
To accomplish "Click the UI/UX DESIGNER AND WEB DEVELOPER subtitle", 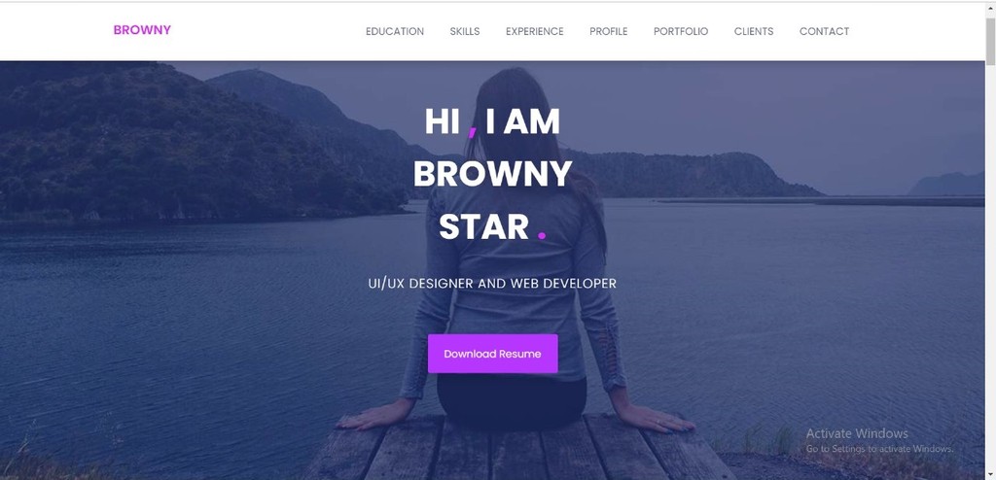I will pos(492,283).
